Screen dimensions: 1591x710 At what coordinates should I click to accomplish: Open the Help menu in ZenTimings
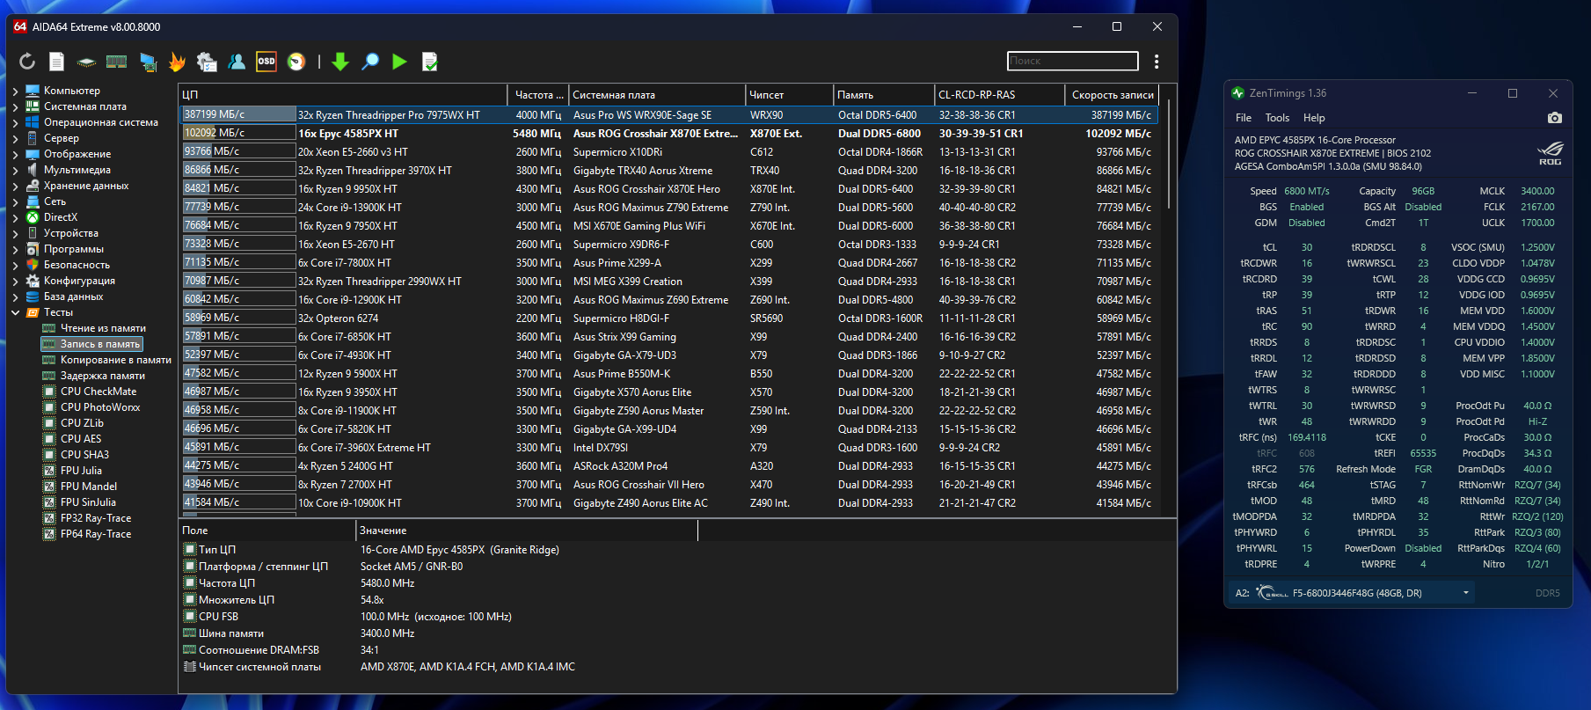(1314, 118)
